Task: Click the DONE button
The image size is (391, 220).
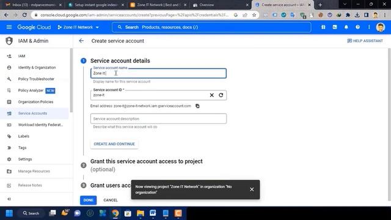Action: click(88, 200)
